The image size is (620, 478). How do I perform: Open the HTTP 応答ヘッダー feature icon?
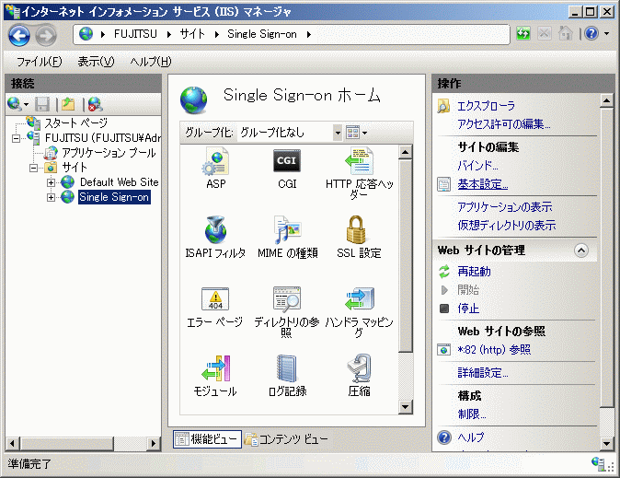point(359,161)
